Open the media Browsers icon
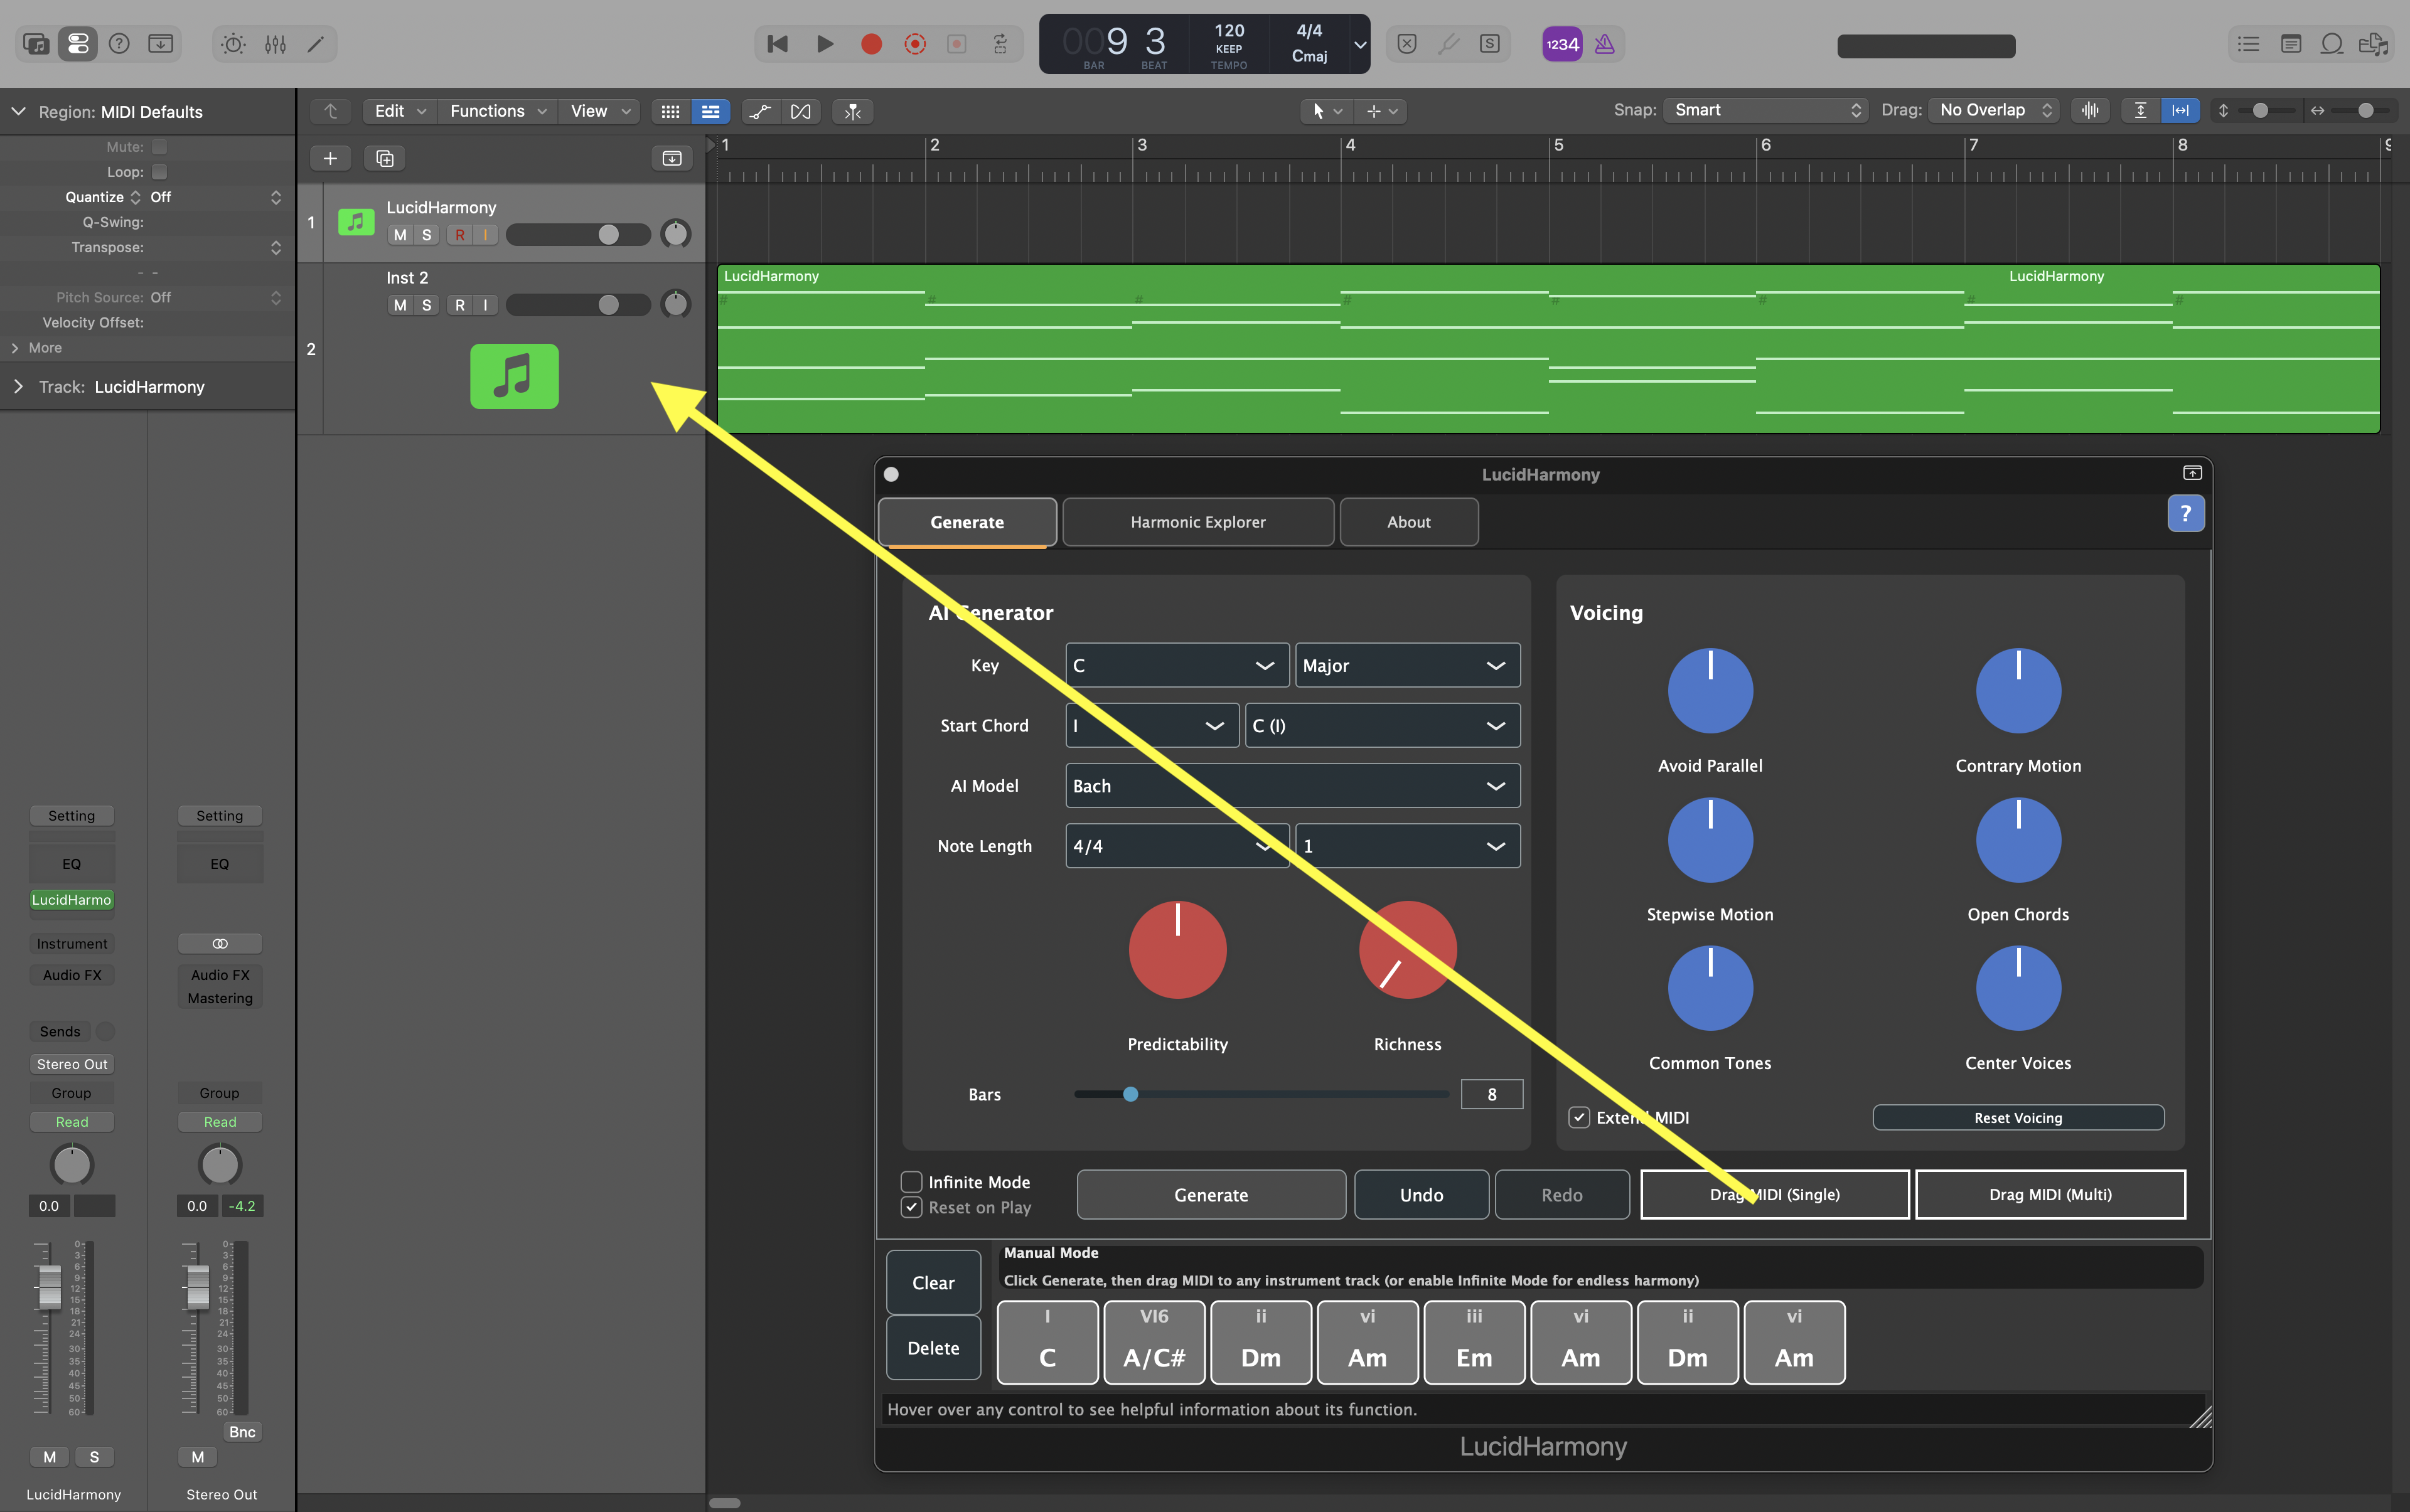Viewport: 2410px width, 1512px height. point(2373,44)
